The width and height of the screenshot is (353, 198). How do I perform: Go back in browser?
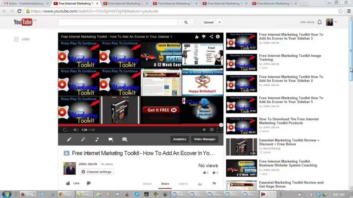tap(4, 11)
